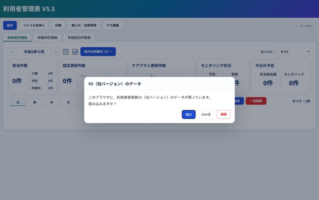Viewport: 319px width, 200px height.
Task: Select the 全 kana filter tab
Action: tap(18, 102)
